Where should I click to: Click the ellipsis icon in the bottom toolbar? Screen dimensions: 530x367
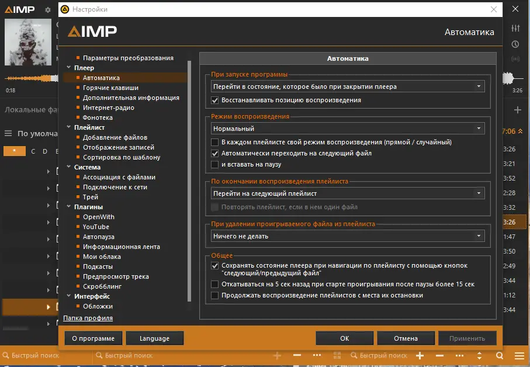click(x=317, y=355)
